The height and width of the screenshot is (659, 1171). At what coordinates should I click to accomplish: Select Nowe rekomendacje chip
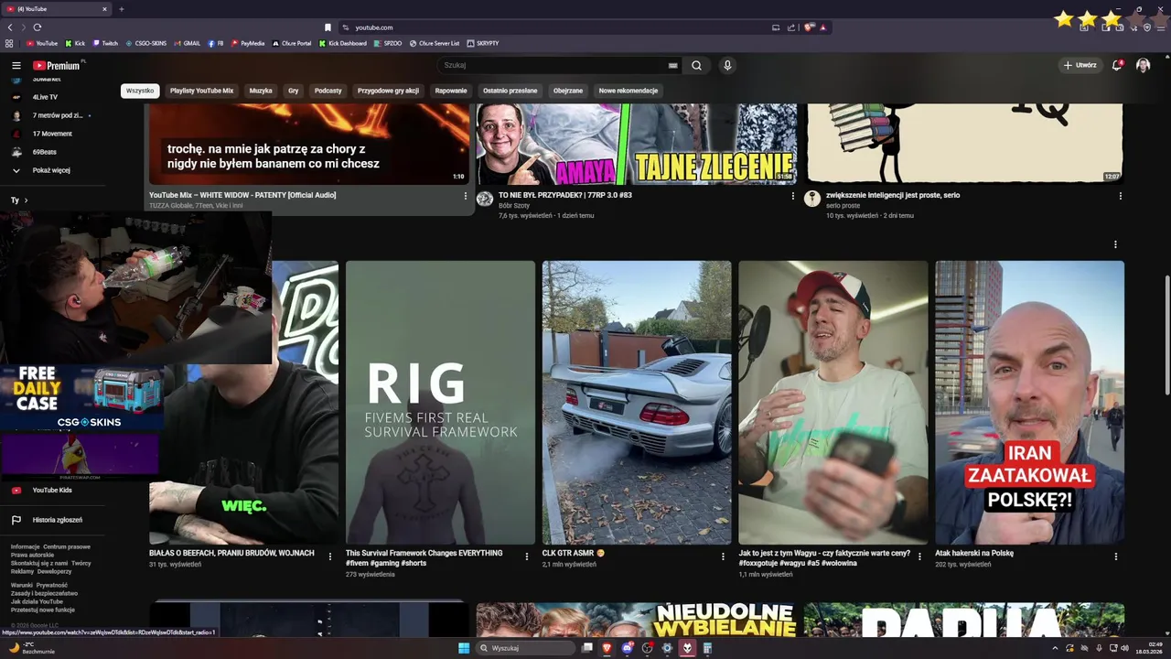pos(628,91)
